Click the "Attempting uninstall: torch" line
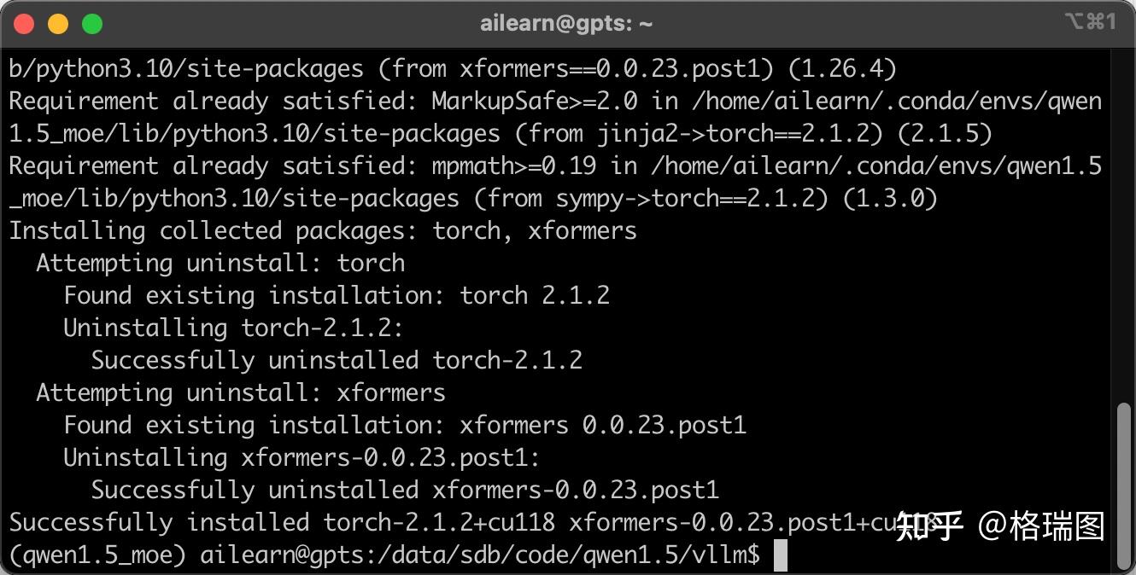The height and width of the screenshot is (575, 1136). 220,263
